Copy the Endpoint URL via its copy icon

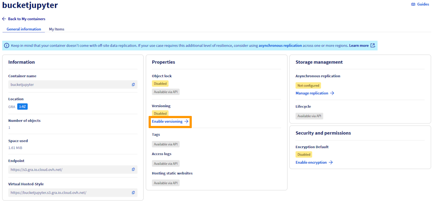click(x=133, y=169)
